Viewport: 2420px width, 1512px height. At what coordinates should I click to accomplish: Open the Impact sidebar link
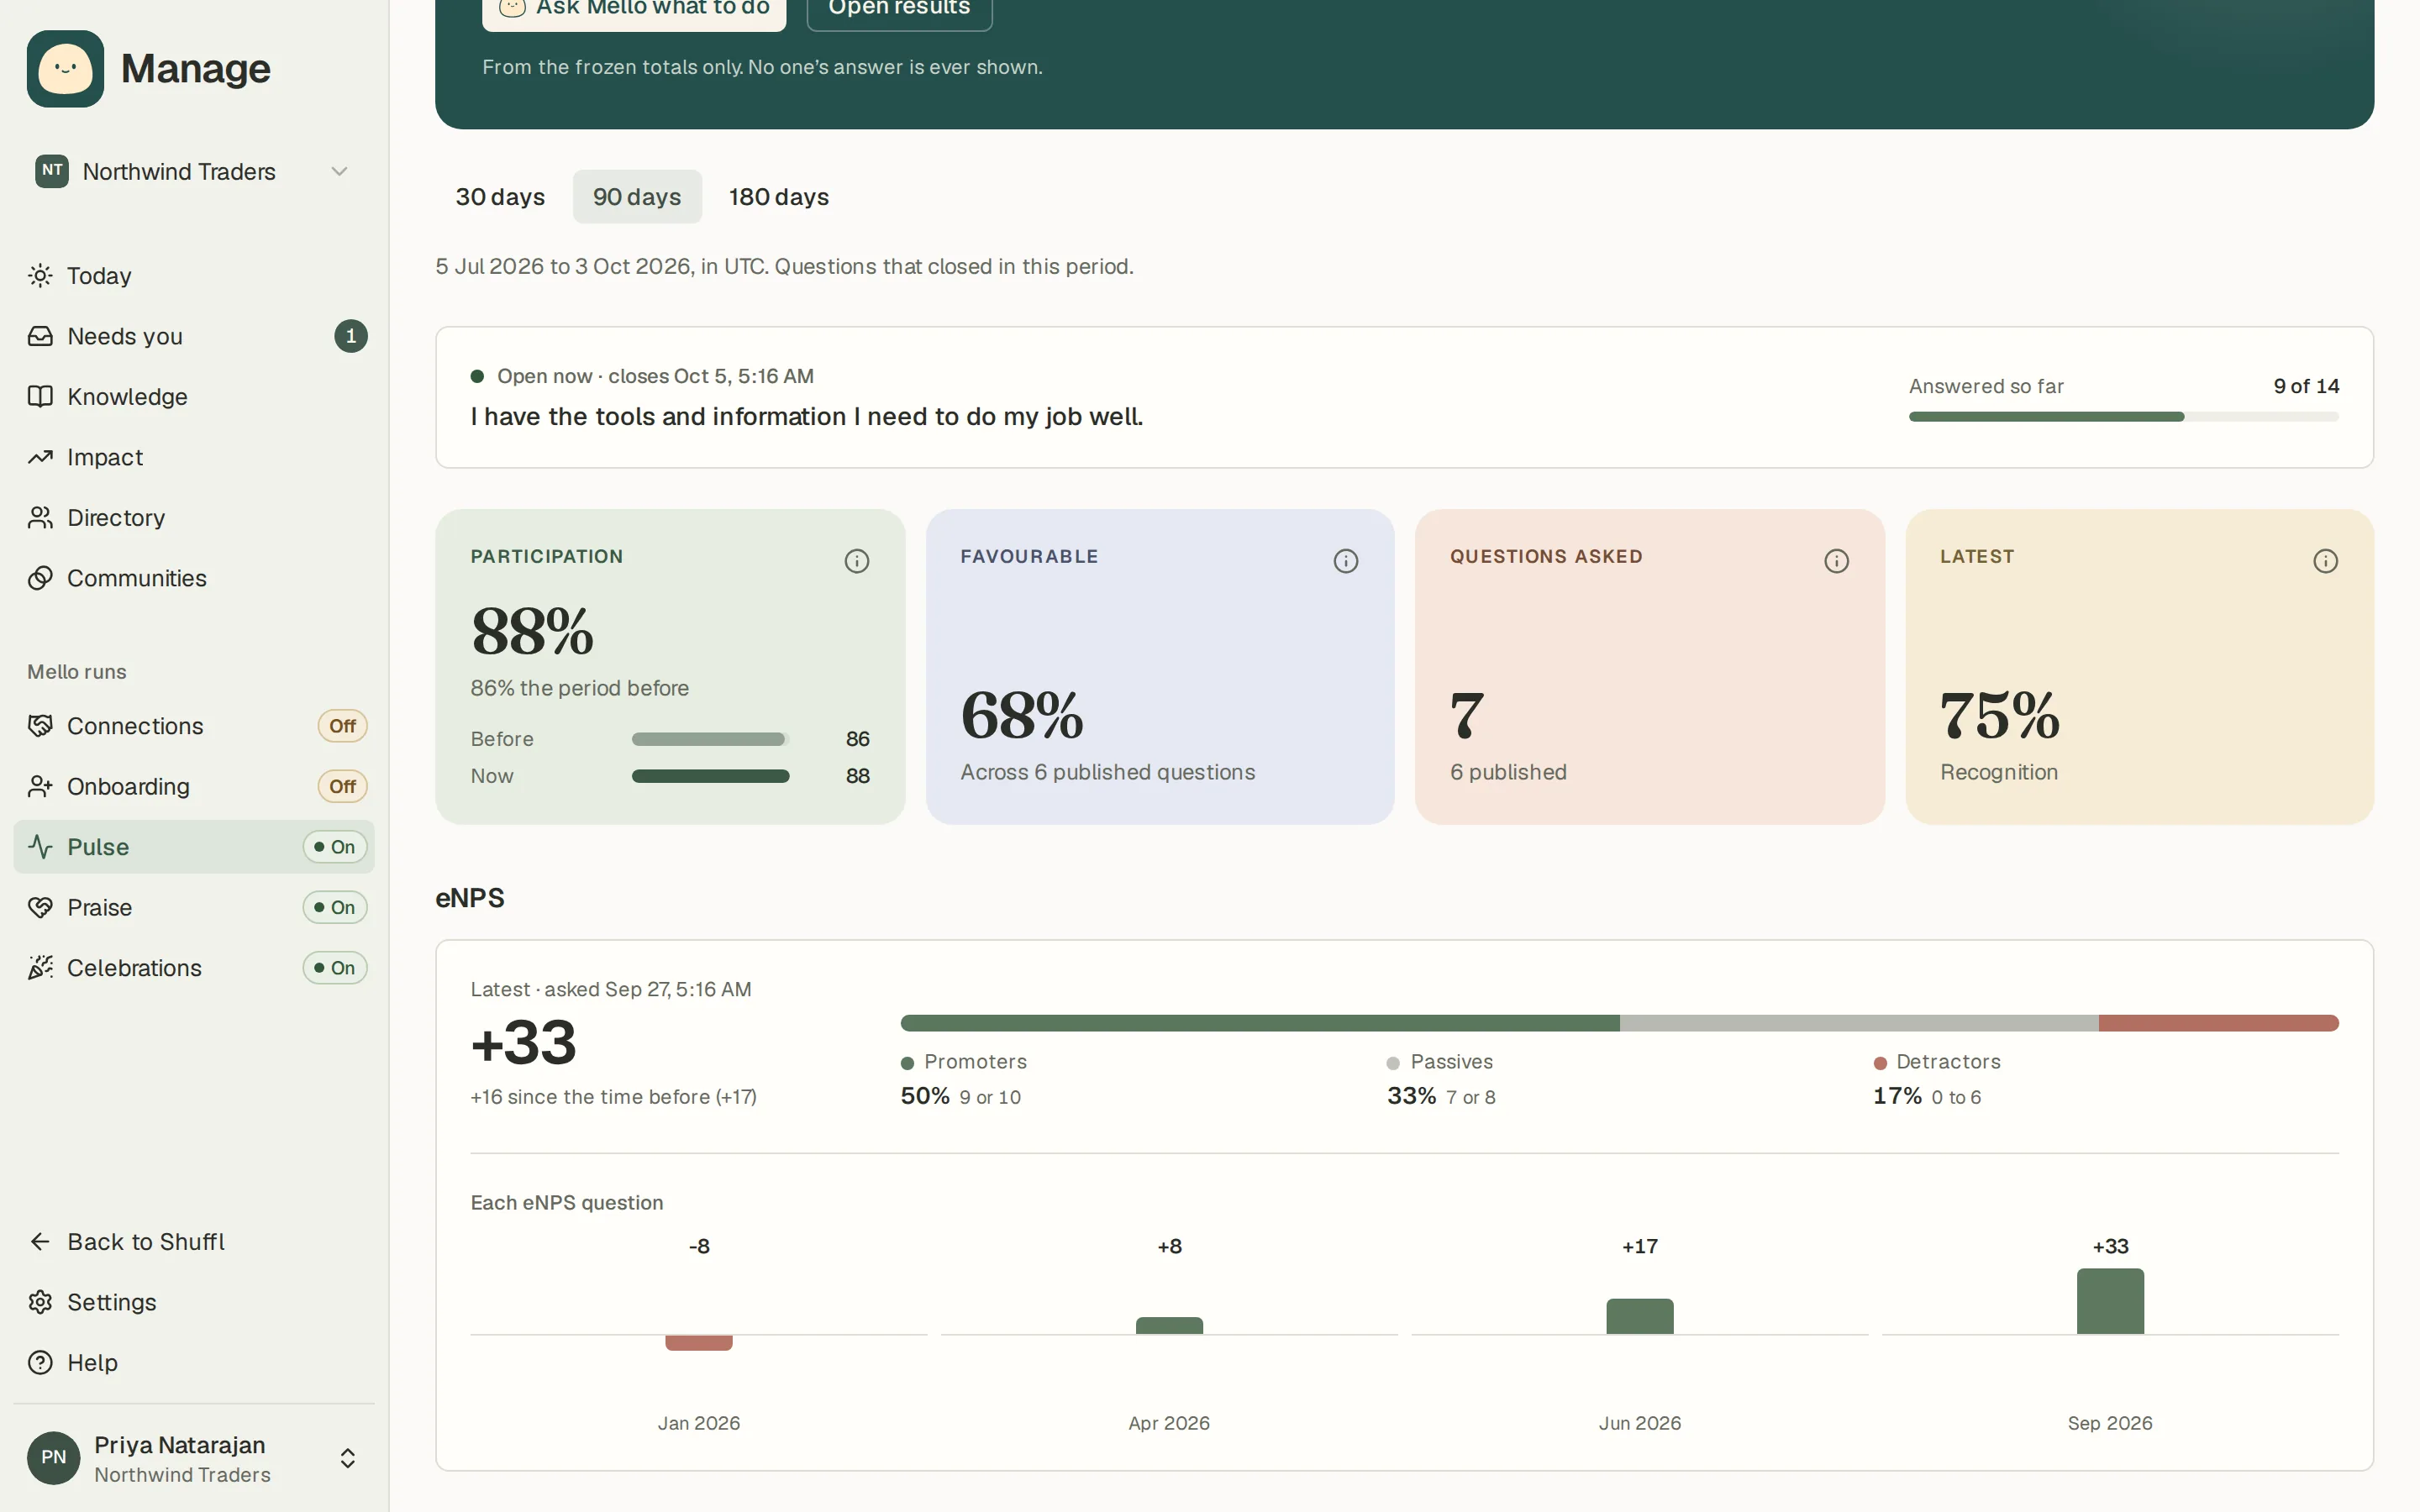click(194, 457)
